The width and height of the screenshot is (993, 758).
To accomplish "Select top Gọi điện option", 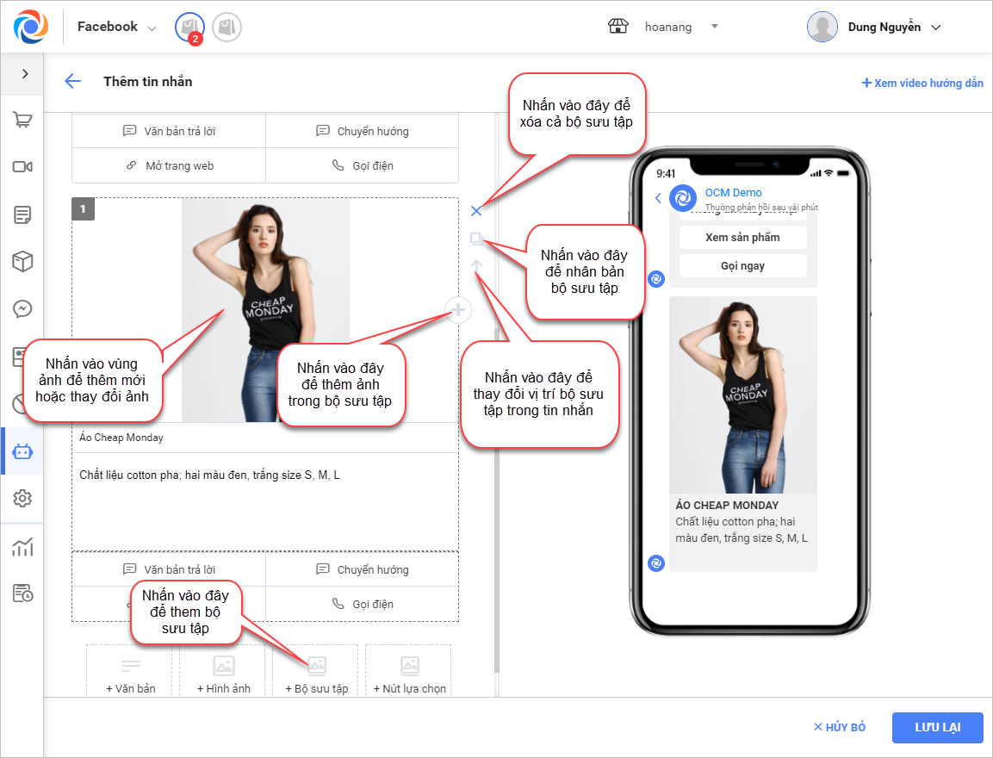I will click(363, 166).
